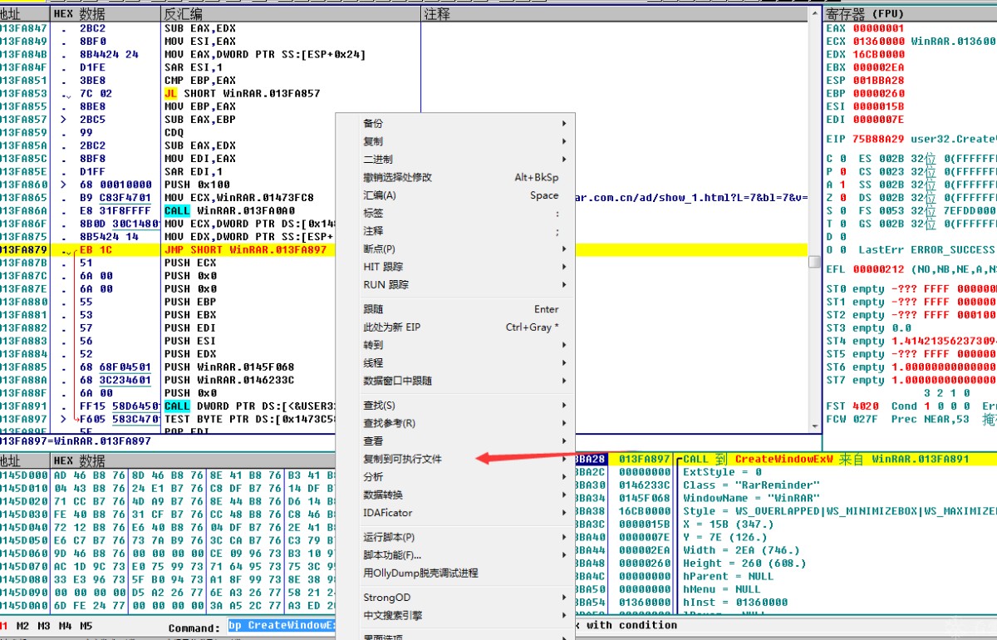The width and height of the screenshot is (997, 640).
Task: Click the 寄存器 (FPU) header button
Action: point(910,14)
